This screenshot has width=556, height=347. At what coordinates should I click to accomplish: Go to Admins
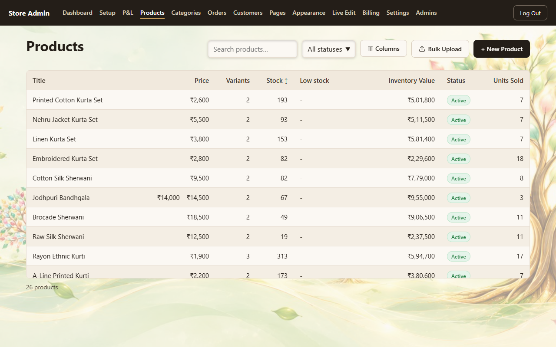coord(426,13)
